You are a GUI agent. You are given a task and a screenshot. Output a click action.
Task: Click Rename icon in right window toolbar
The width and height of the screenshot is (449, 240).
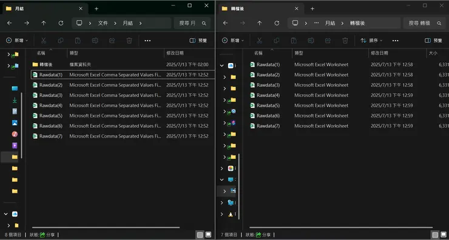[x=311, y=41]
